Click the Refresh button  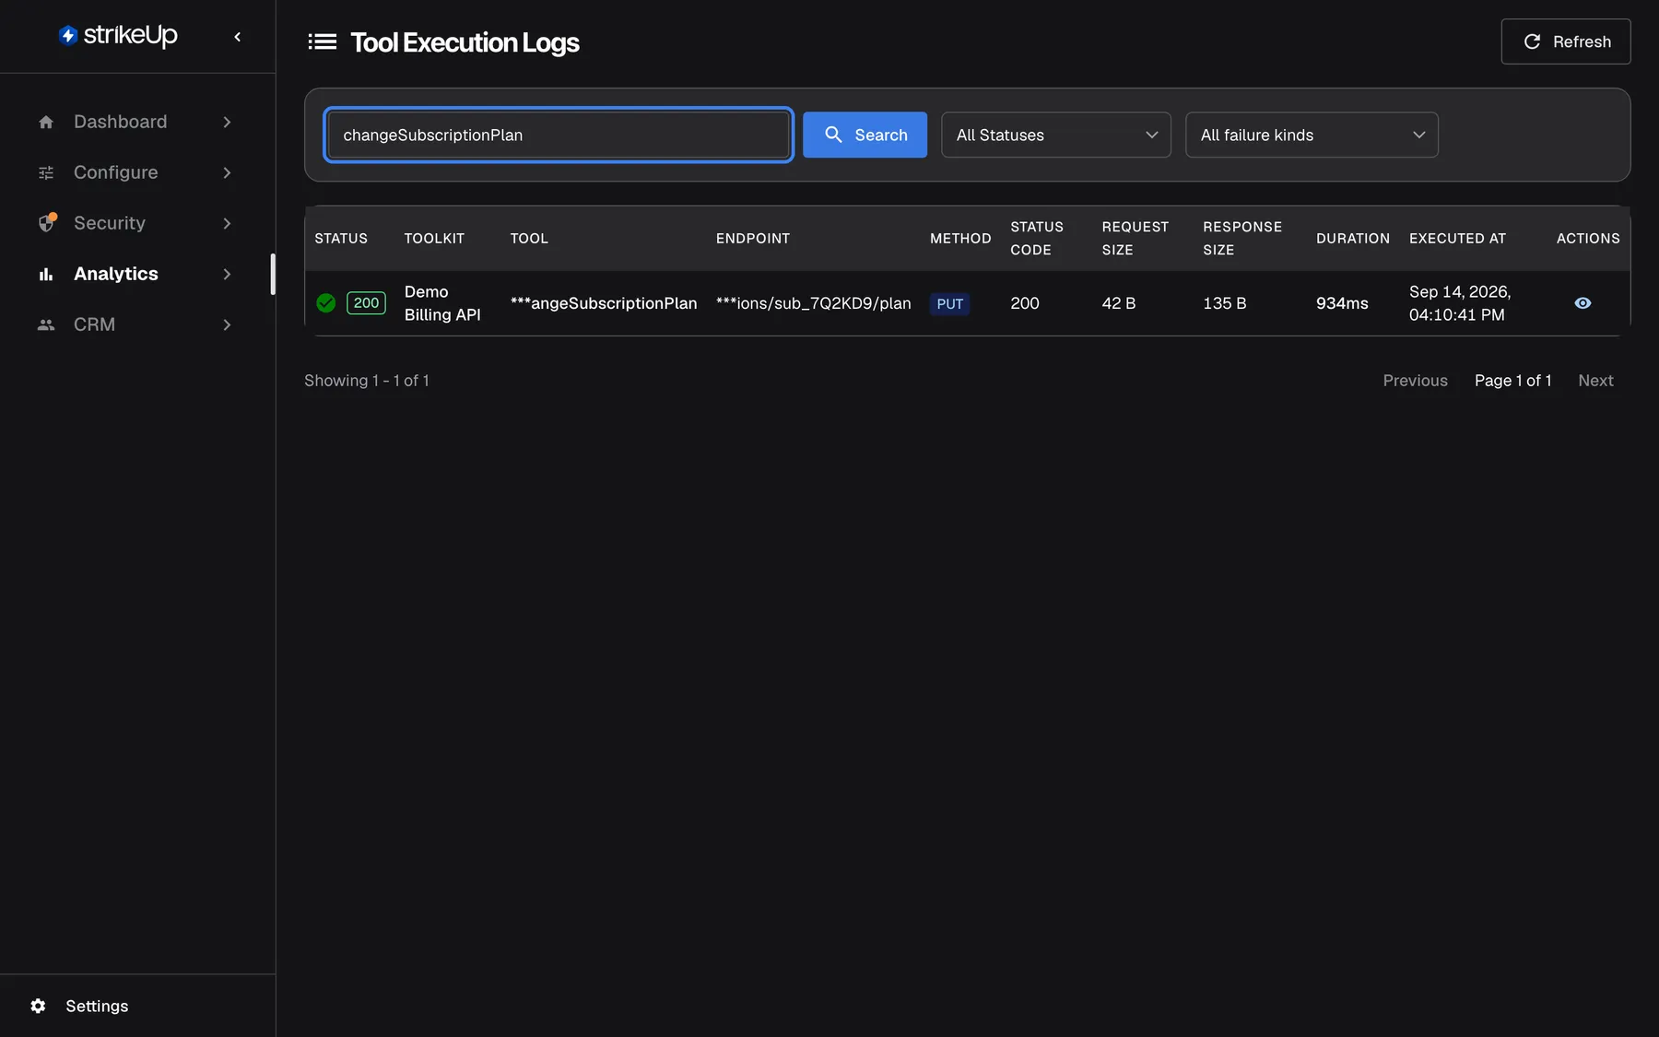pos(1566,41)
